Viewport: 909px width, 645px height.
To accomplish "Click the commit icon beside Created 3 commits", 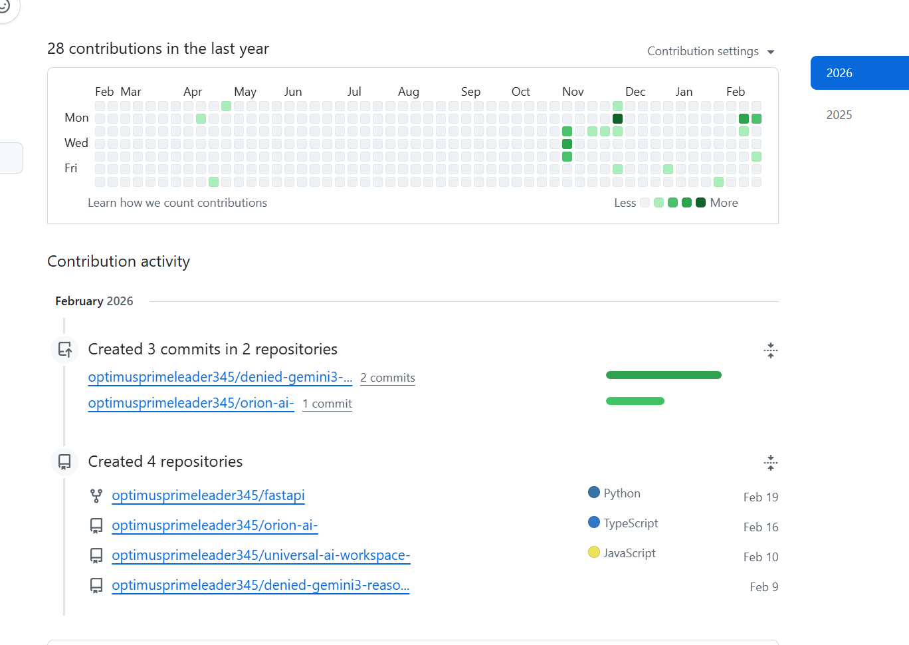I will coord(64,350).
